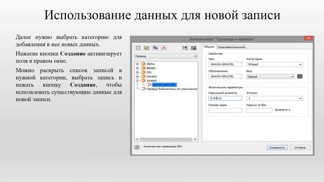Expand the Generic category node
Viewport: 324px width, 182px height.
[x=137, y=76]
